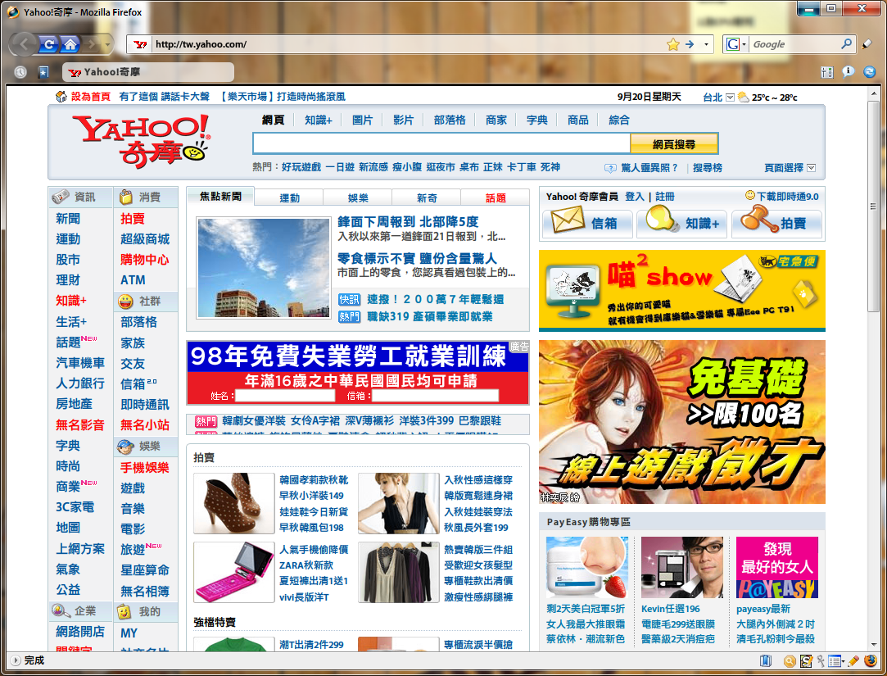Click the 資訊 newspaper icon header
Image resolution: width=887 pixels, height=676 pixels.
click(x=60, y=197)
